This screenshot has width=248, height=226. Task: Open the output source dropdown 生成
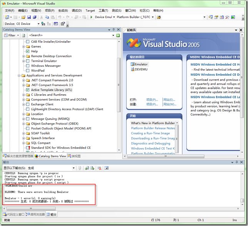74,168
